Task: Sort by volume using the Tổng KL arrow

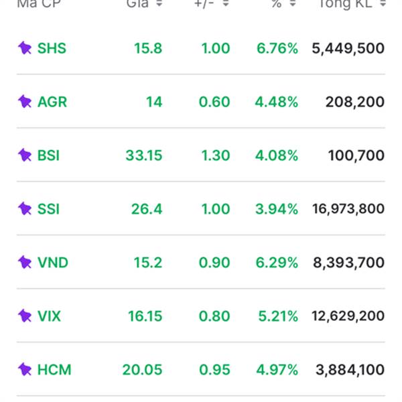Action: (382, 4)
